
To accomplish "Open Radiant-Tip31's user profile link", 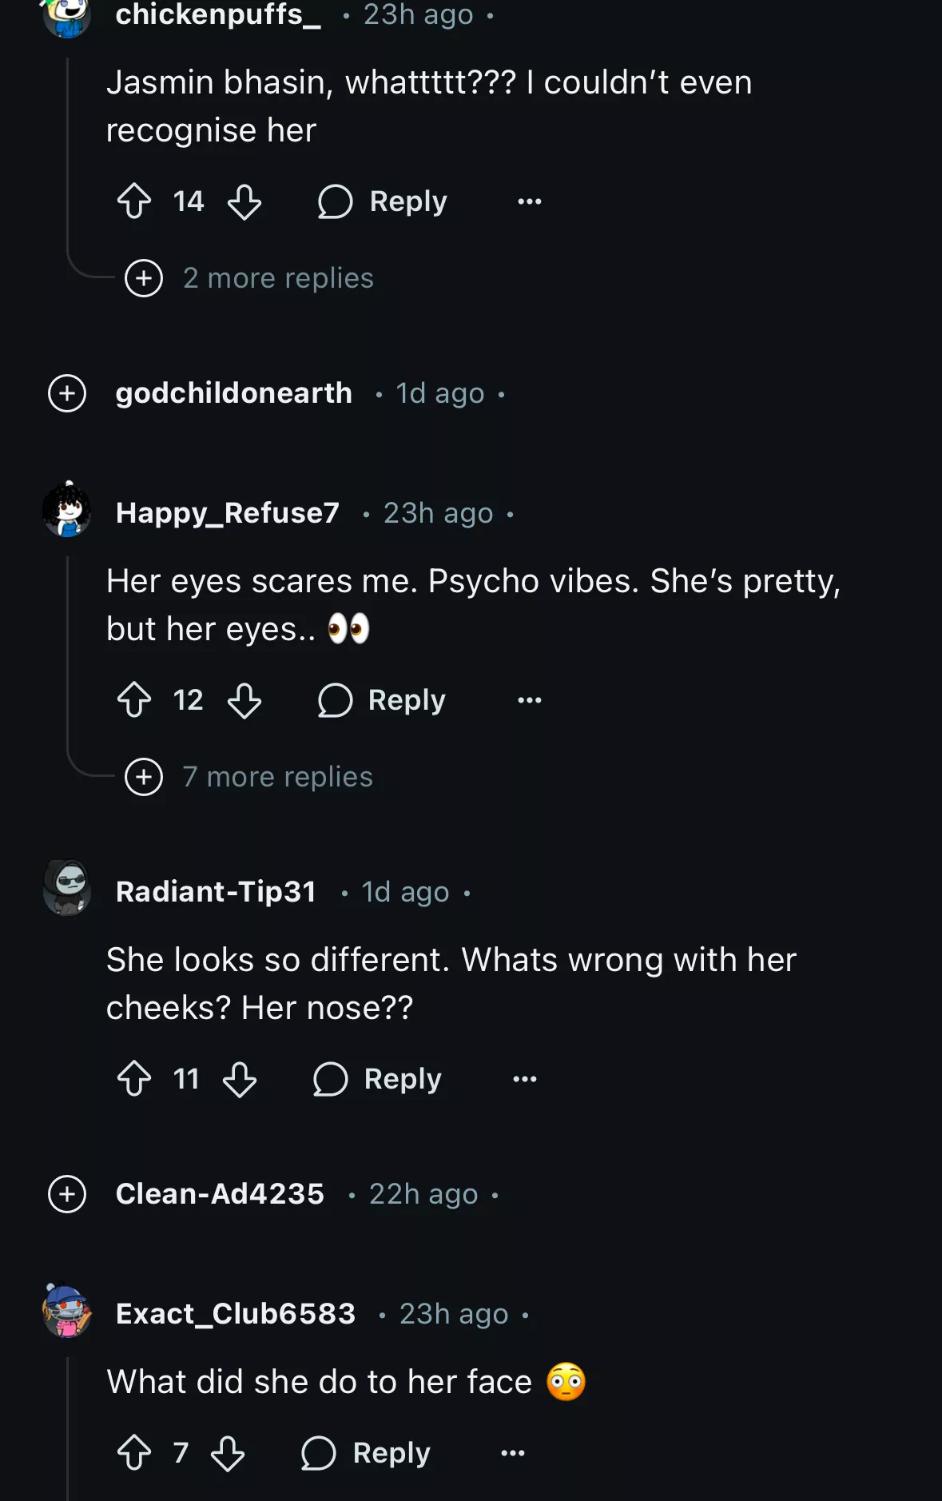I will (x=216, y=892).
